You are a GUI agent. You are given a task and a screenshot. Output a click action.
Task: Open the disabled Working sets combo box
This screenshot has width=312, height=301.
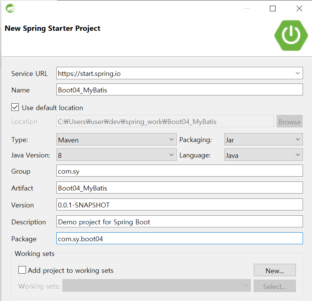pos(156,286)
